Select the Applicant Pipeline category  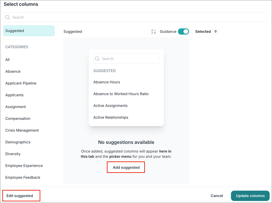click(21, 83)
